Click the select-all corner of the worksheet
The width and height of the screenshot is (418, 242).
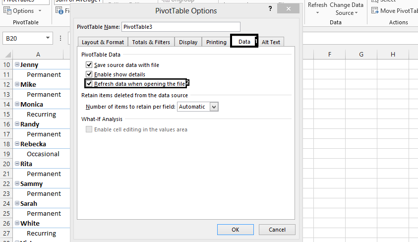(7, 55)
